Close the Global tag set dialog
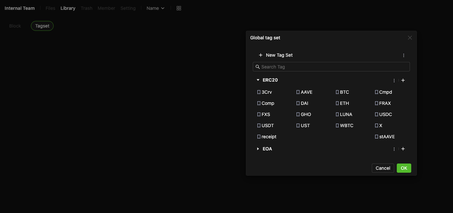This screenshot has height=213, width=453. [410, 38]
